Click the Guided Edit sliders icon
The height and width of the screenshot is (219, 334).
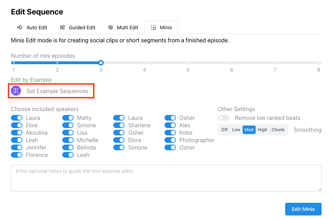(x=62, y=28)
